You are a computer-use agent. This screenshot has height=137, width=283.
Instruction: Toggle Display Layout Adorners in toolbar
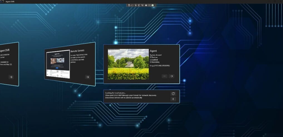pos(139,5)
